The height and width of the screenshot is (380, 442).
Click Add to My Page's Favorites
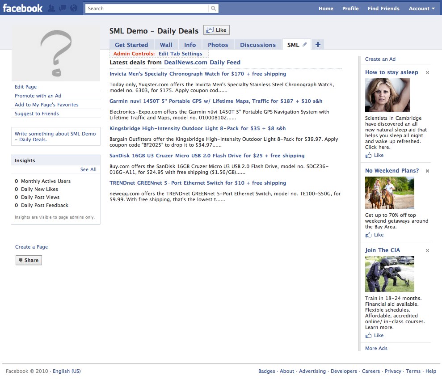pyautogui.click(x=46, y=105)
